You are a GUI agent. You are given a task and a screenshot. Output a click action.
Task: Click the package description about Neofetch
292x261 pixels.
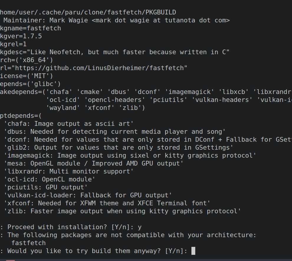pyautogui.click(x=115, y=52)
